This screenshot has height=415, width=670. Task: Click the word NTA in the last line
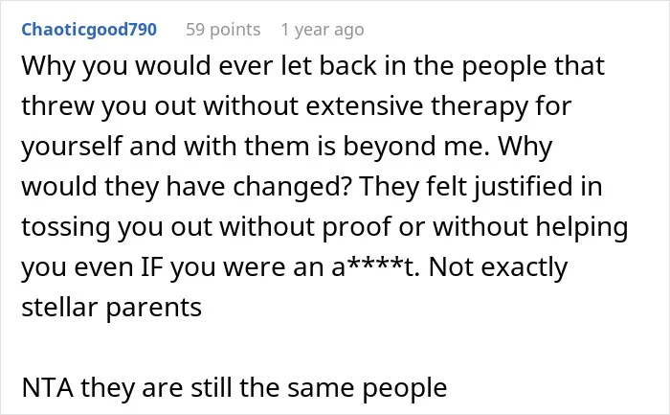tap(47, 387)
